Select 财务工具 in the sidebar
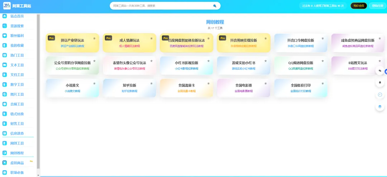Image resolution: width=387 pixels, height=177 pixels. click(x=17, y=124)
